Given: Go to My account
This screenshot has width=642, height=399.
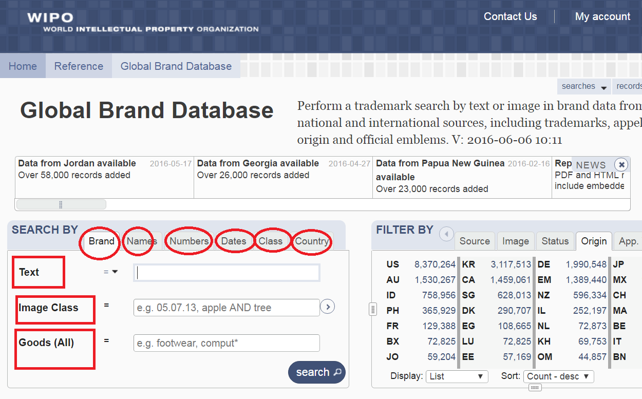Looking at the screenshot, I should [602, 16].
